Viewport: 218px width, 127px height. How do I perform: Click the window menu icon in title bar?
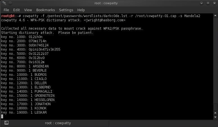click(4, 3)
